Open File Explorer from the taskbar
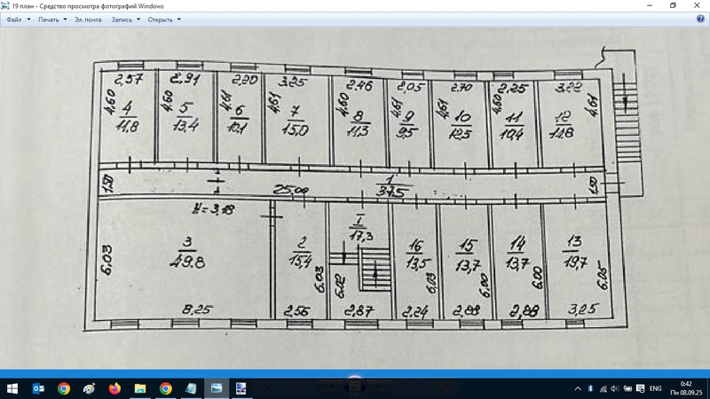 (140, 388)
